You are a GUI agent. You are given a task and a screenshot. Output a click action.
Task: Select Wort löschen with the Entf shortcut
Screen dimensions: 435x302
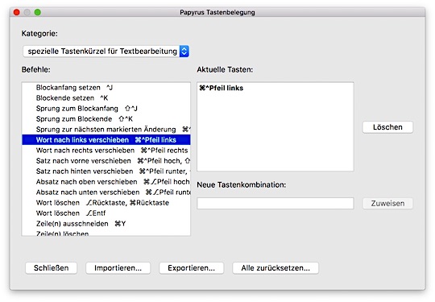pos(106,213)
